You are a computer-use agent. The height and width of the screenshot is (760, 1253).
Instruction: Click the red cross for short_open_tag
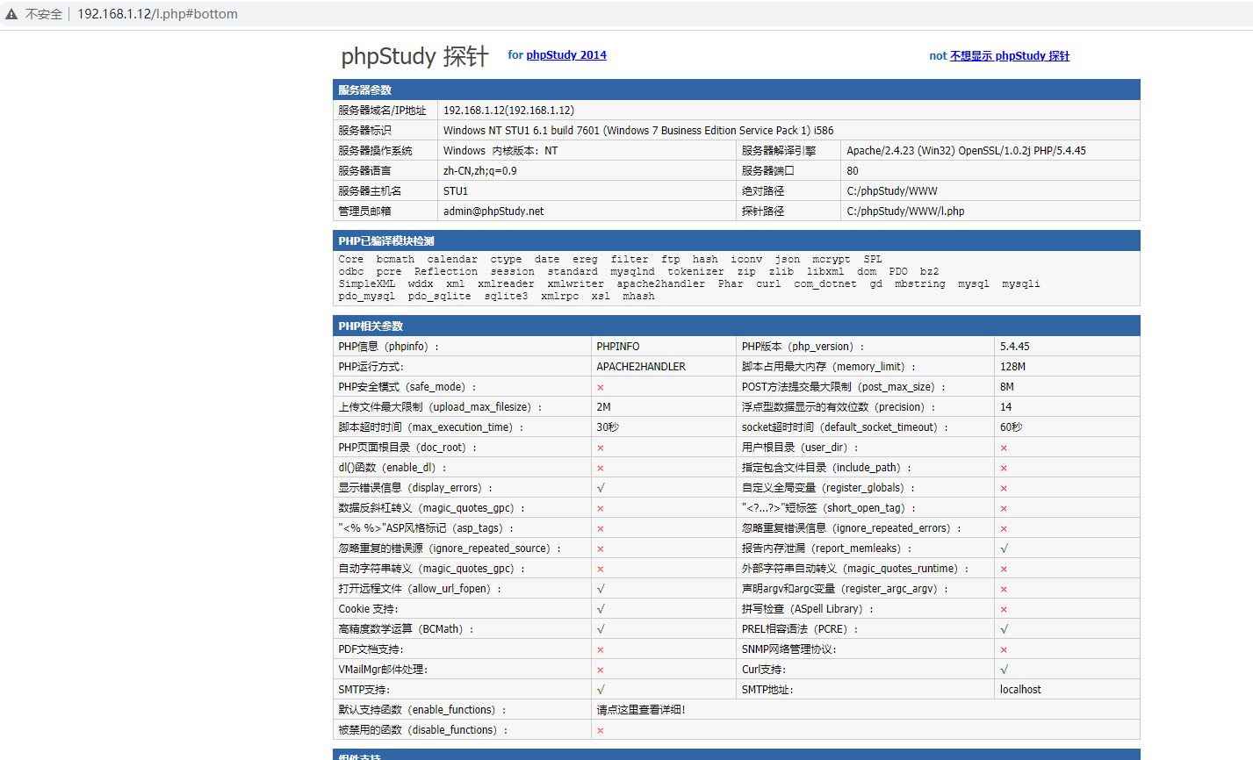pos(1004,509)
